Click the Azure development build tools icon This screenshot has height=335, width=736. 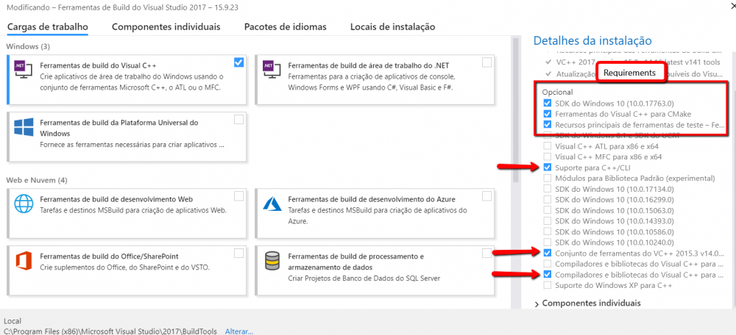[x=272, y=203]
